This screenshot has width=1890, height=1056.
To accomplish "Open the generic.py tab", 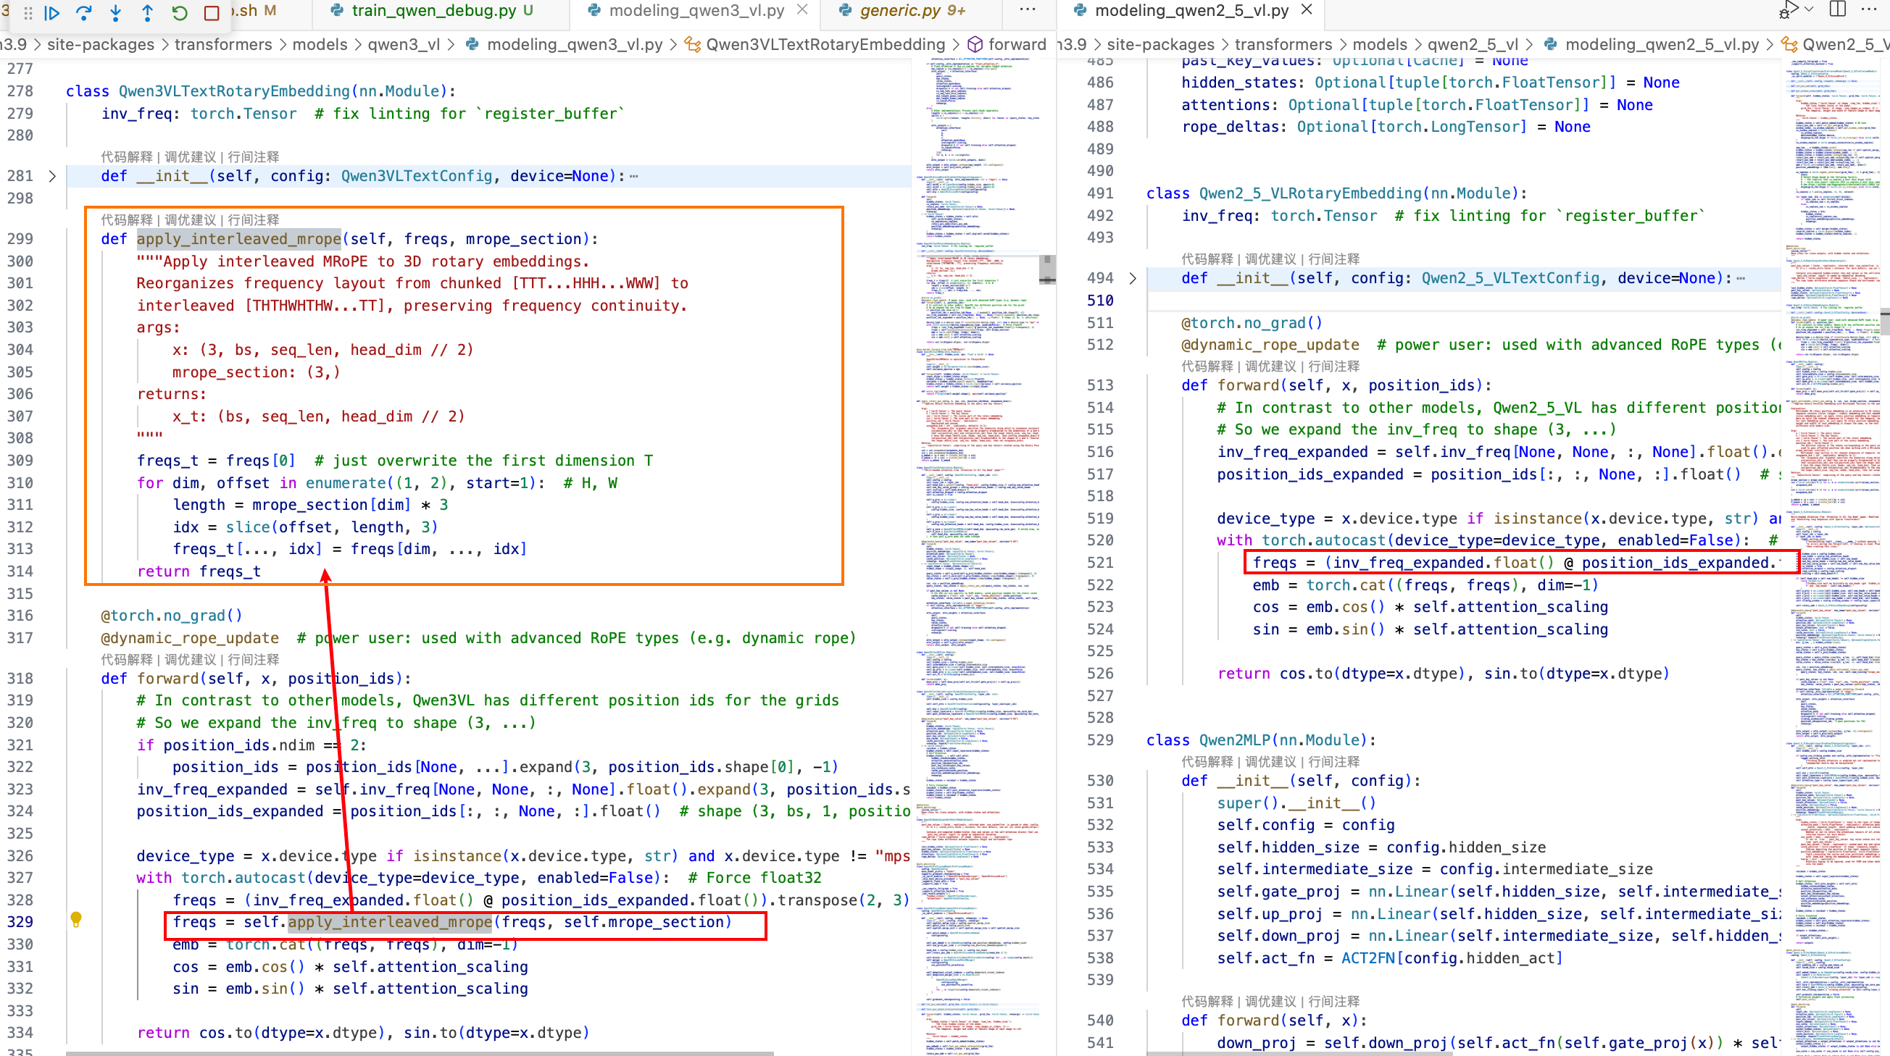I will point(912,11).
